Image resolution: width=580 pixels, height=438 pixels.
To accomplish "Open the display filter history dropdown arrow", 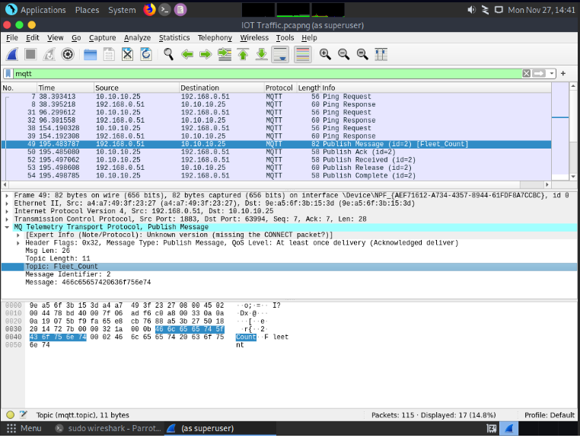I will point(553,73).
